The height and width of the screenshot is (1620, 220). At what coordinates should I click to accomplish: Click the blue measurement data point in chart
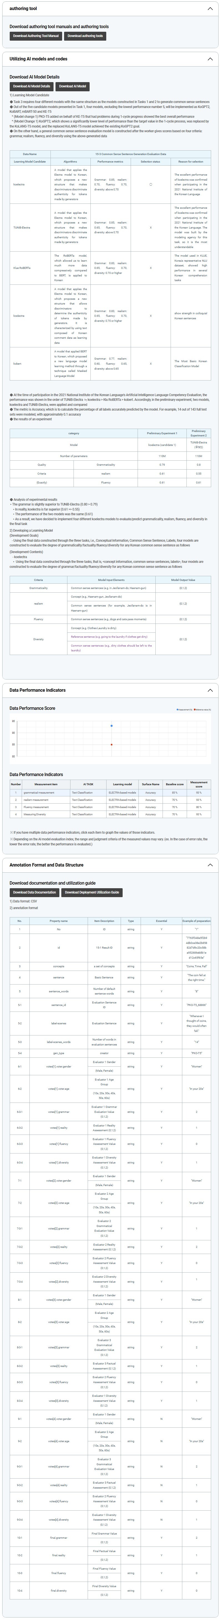tap(112, 726)
